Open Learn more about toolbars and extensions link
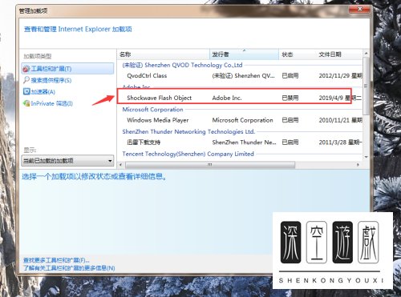Viewport: 401px width, 297px height. [x=69, y=268]
